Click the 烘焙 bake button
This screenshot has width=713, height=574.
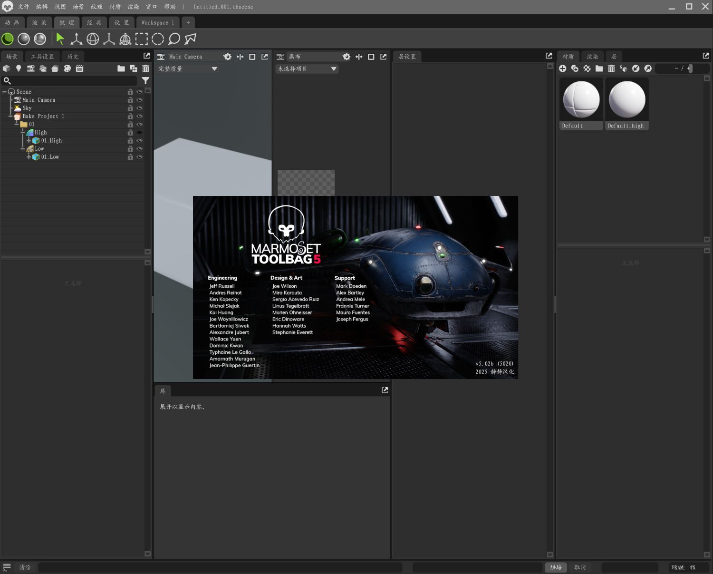click(x=556, y=567)
